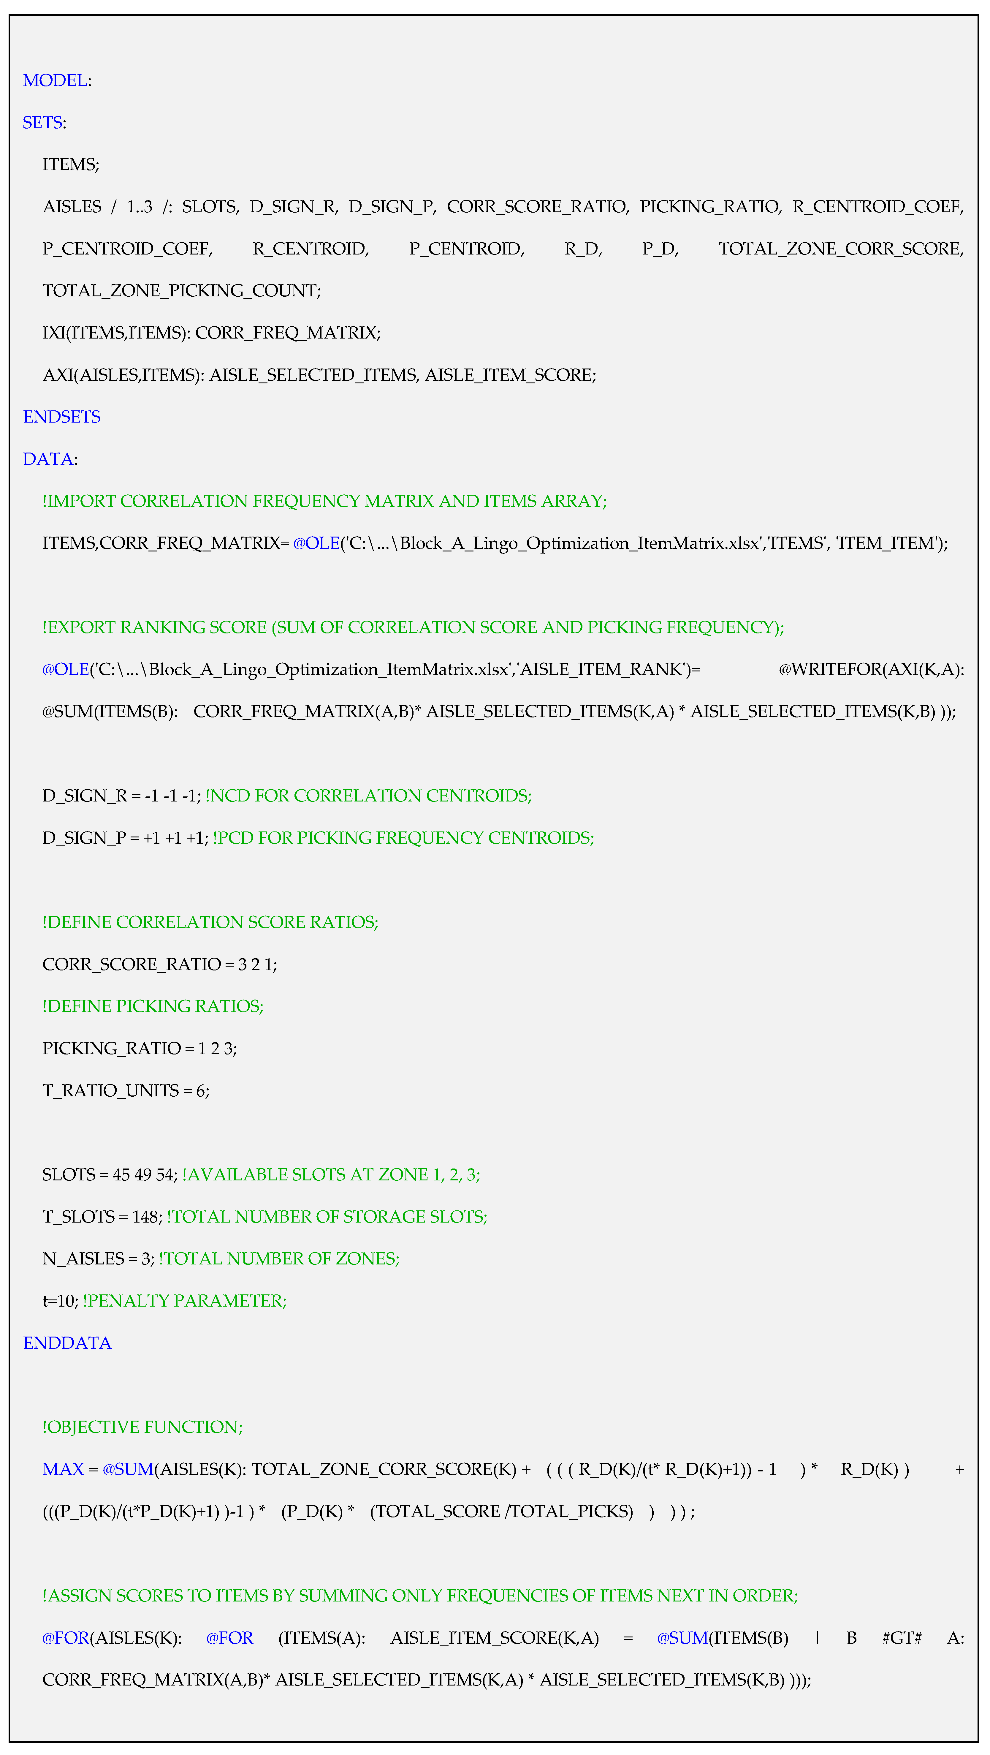Click the !DEFINE PICKING RATIOS comment
The image size is (990, 1755).
point(153,1006)
